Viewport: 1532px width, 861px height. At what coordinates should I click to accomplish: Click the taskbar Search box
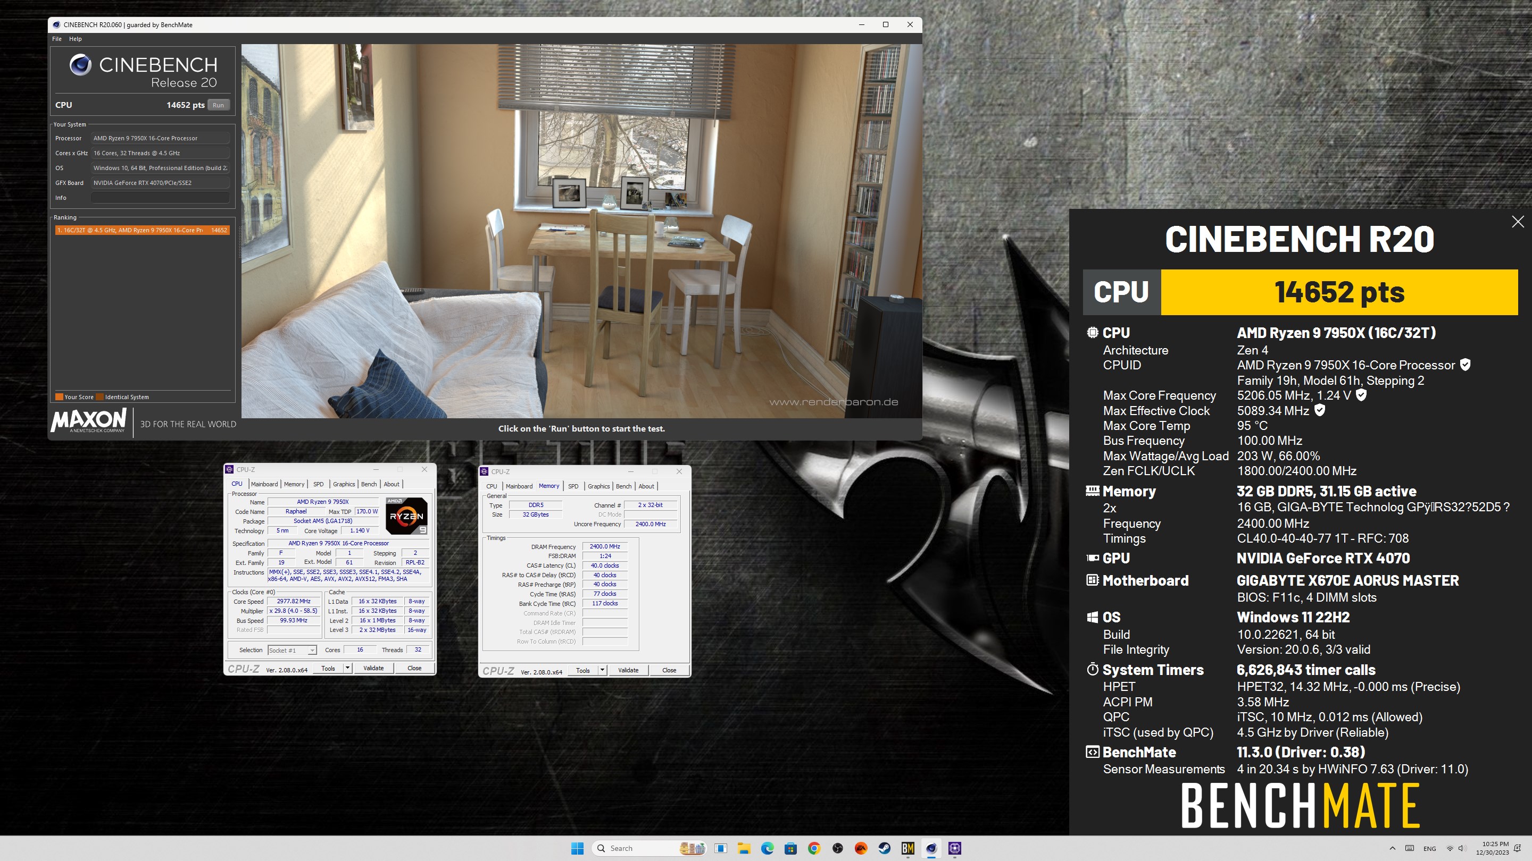pos(649,848)
